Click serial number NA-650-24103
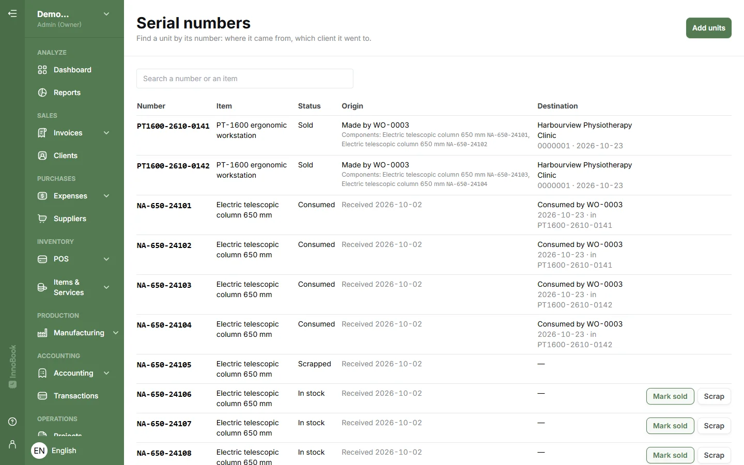The width and height of the screenshot is (744, 465). click(164, 285)
